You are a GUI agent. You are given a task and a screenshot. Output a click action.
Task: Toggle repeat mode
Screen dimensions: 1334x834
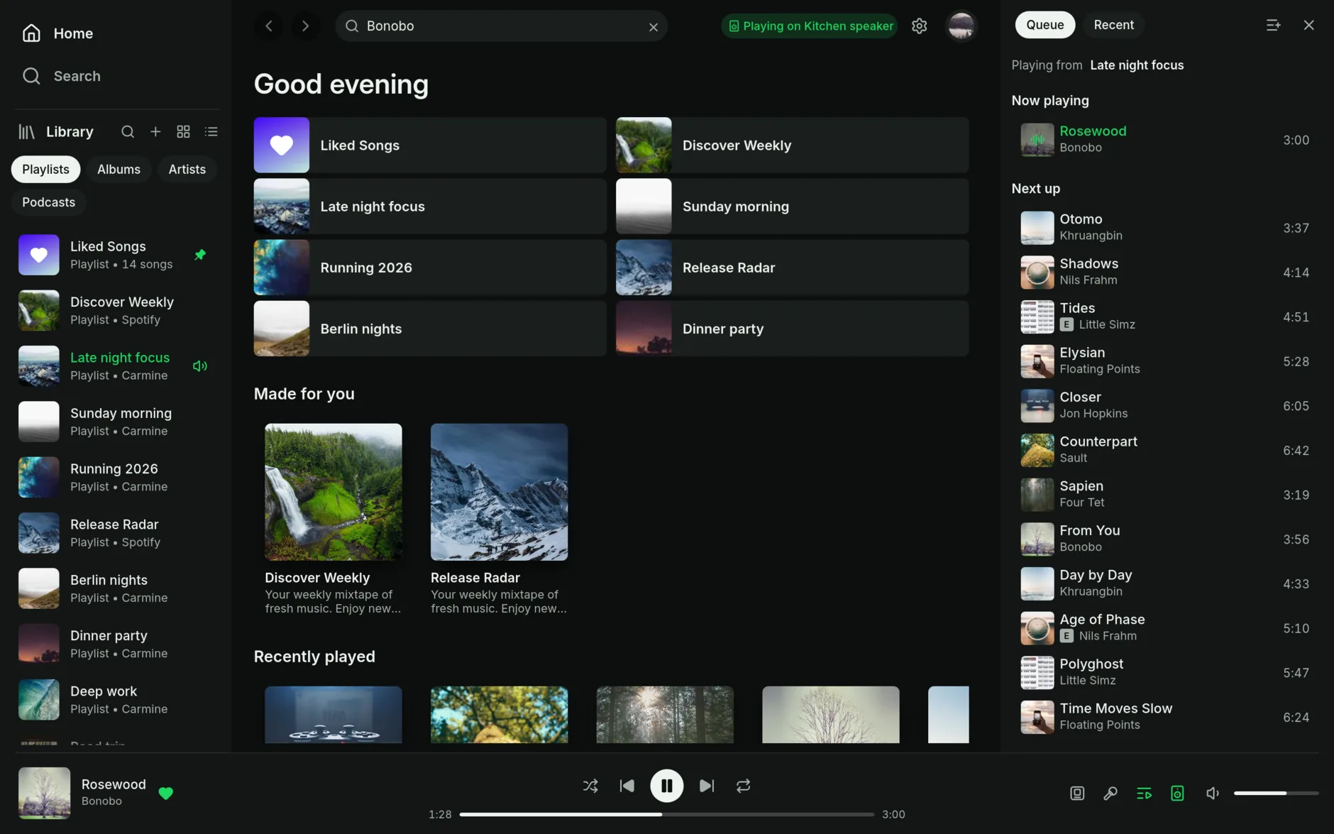point(743,786)
